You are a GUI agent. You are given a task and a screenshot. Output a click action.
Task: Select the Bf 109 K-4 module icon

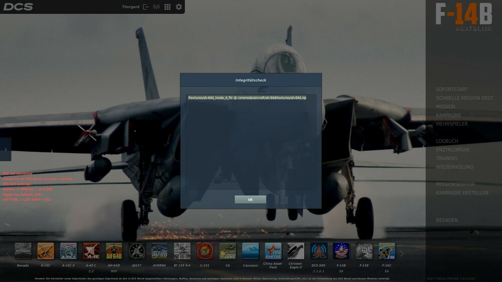pos(182,251)
